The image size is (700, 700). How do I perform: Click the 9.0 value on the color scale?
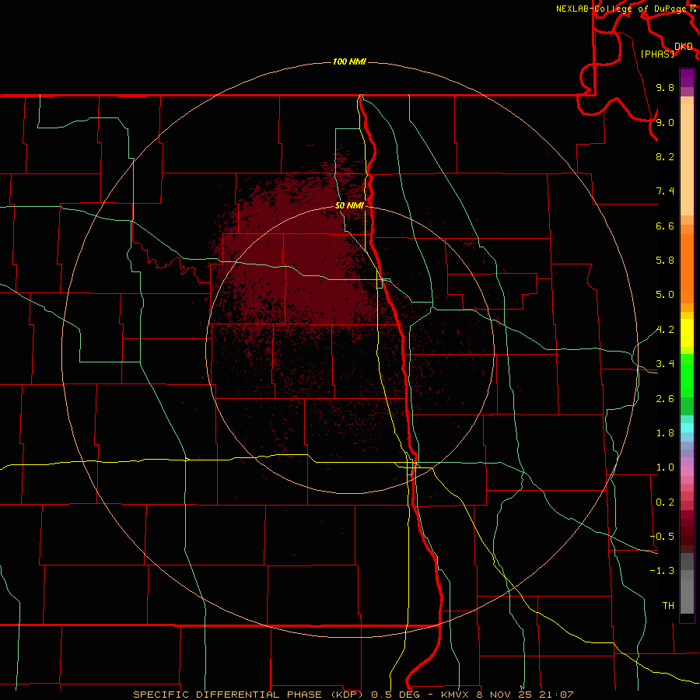(665, 122)
